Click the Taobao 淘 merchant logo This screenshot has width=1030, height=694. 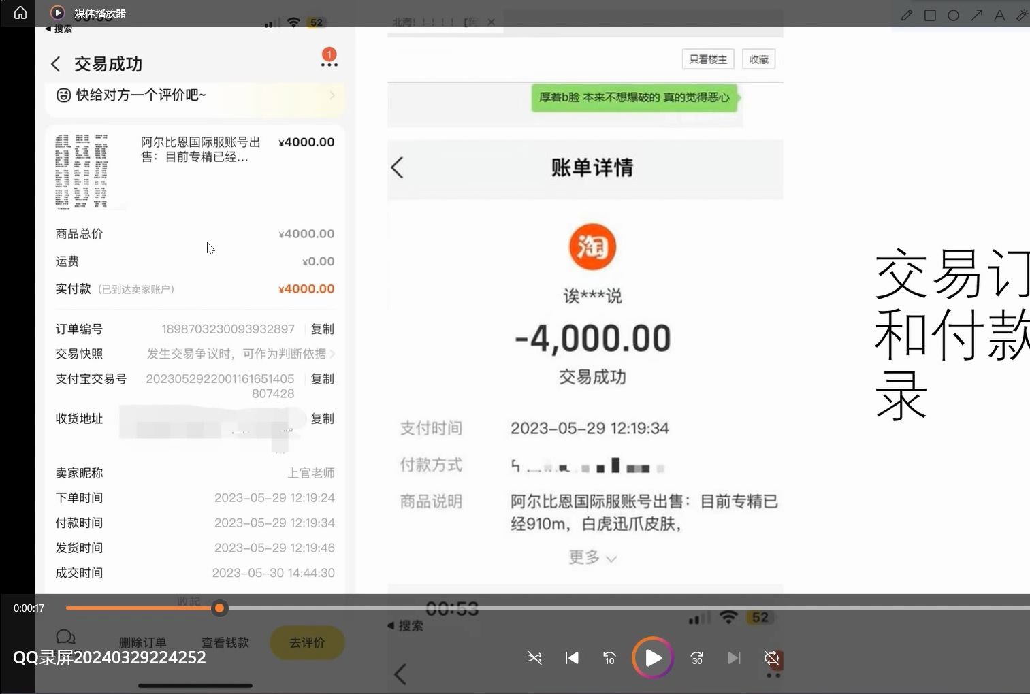[592, 246]
